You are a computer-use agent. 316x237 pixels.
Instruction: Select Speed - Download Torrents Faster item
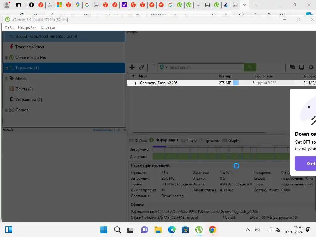click(64, 36)
